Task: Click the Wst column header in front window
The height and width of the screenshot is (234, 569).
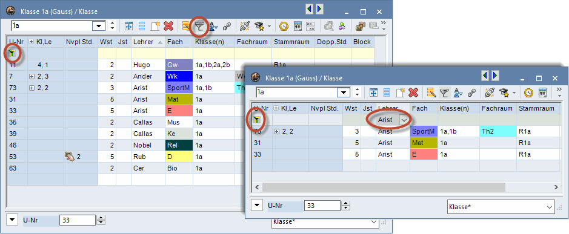Action: (x=352, y=108)
